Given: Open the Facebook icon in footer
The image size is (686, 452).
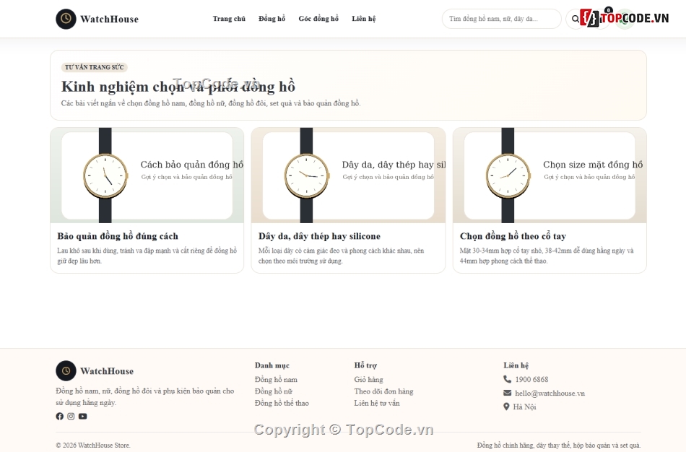Looking at the screenshot, I should pyautogui.click(x=59, y=416).
